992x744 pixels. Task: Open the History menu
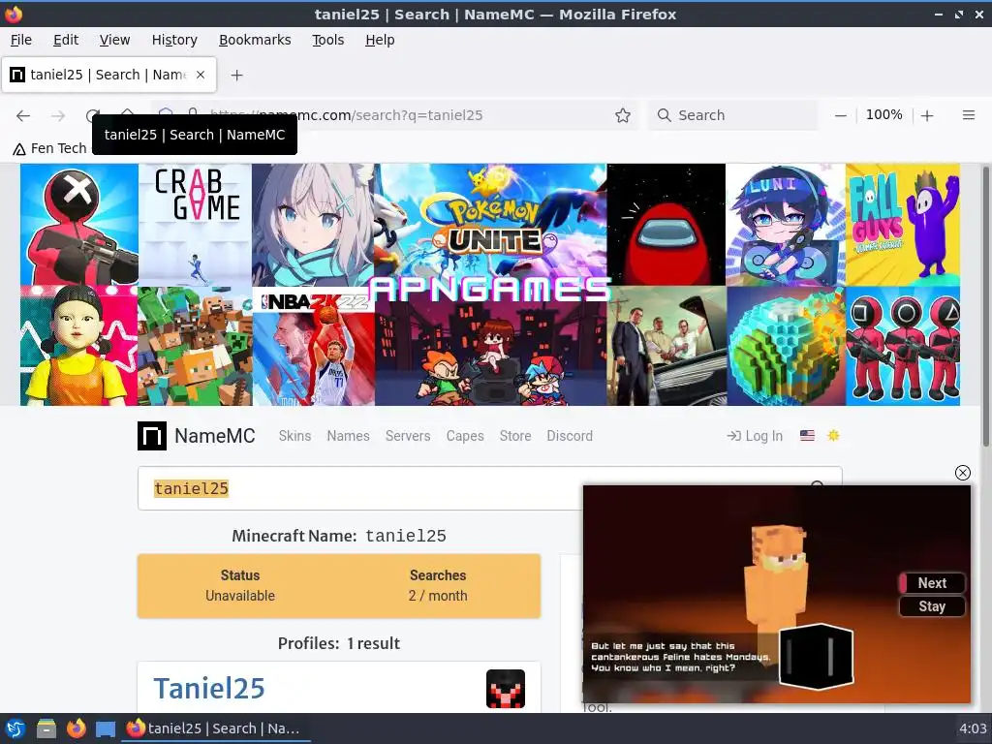pos(174,40)
